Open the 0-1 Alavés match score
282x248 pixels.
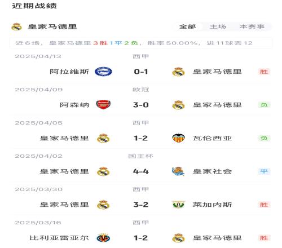click(141, 72)
